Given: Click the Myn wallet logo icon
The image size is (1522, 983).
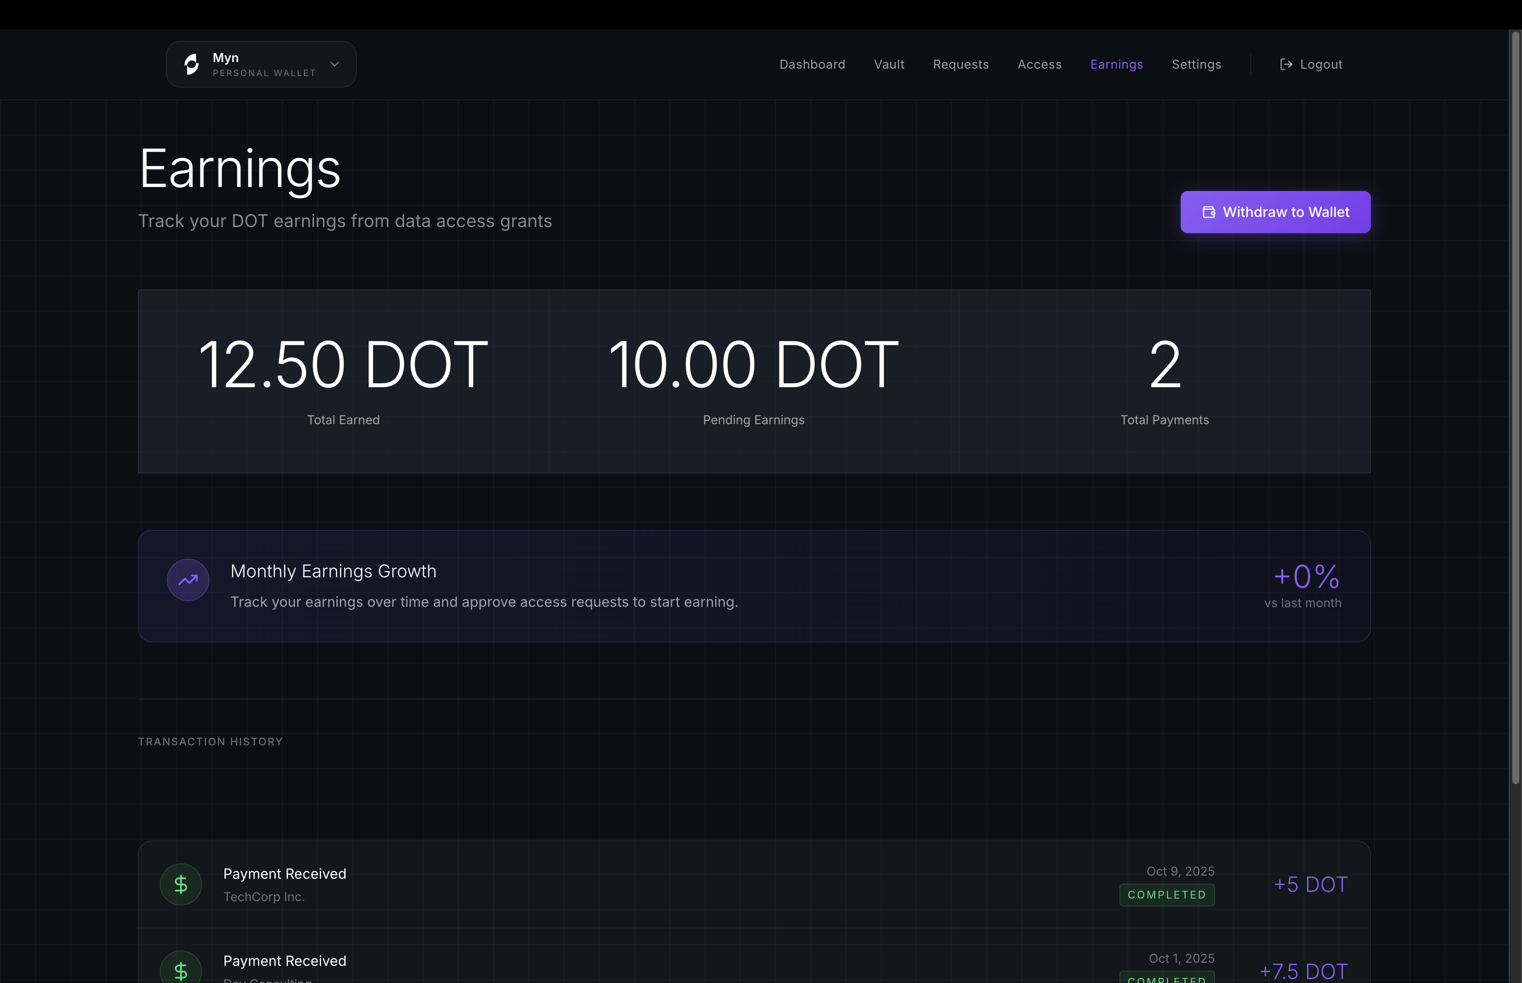Looking at the screenshot, I should coord(192,65).
